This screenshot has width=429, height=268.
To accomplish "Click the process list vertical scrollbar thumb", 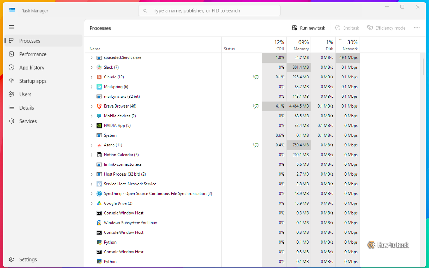I will [x=423, y=67].
